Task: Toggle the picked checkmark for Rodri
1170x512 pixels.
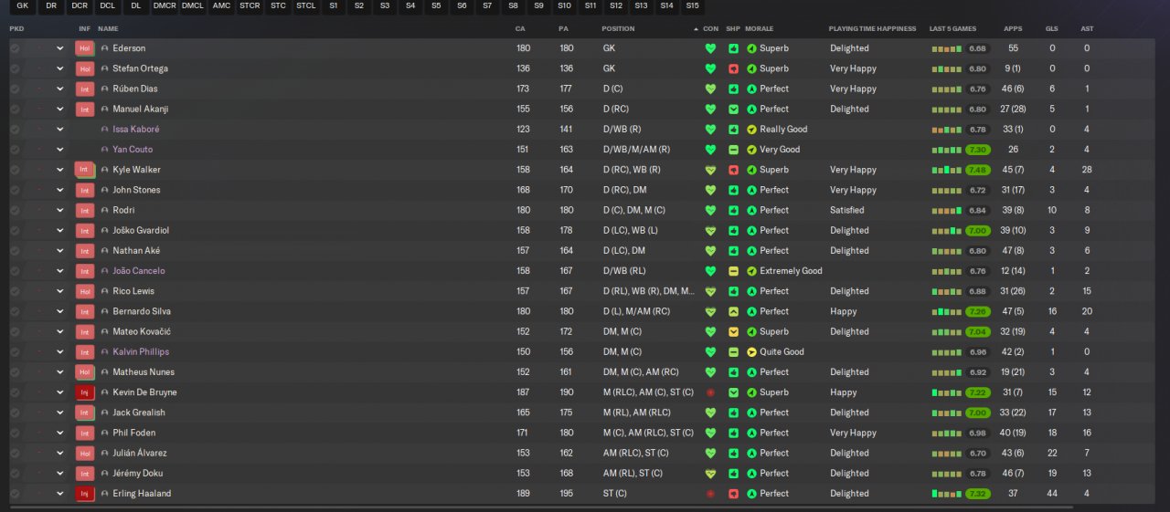Action: click(x=15, y=210)
